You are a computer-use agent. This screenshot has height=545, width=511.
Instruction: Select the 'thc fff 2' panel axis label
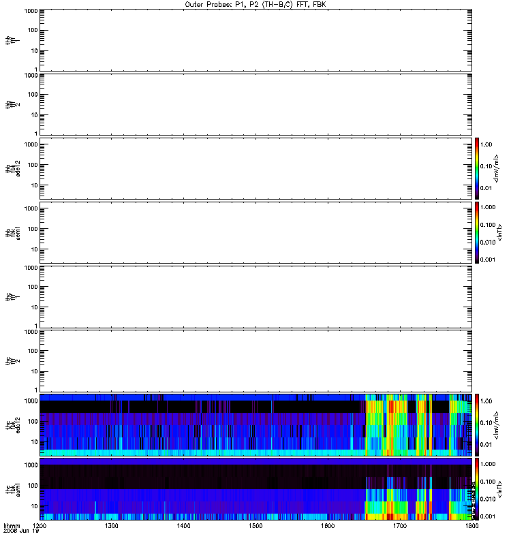pyautogui.click(x=12, y=361)
